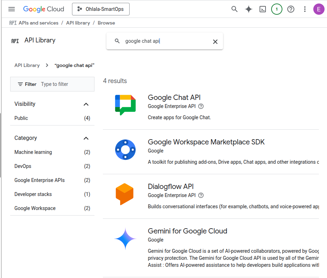Open notifications showing one alert
Screen dimensions: 327x278
[x=276, y=9]
